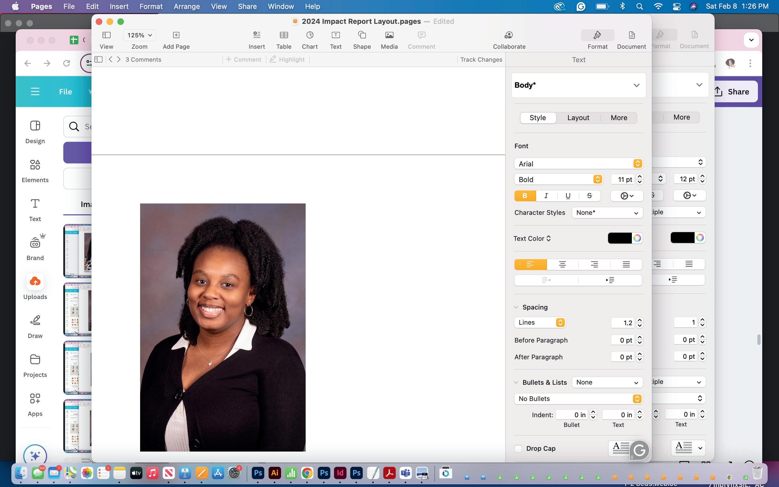The height and width of the screenshot is (487, 779).
Task: Click the Chart toolbar icon
Action: pos(310,35)
